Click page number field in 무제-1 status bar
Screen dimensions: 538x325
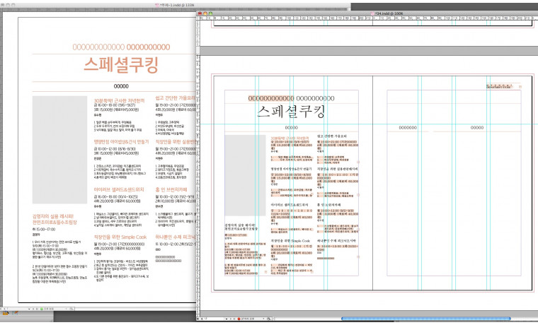click(x=17, y=309)
